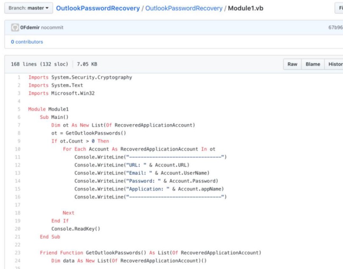Click 'Dim data As New List' line
Screen dimensions: 343x269
(x=129, y=261)
